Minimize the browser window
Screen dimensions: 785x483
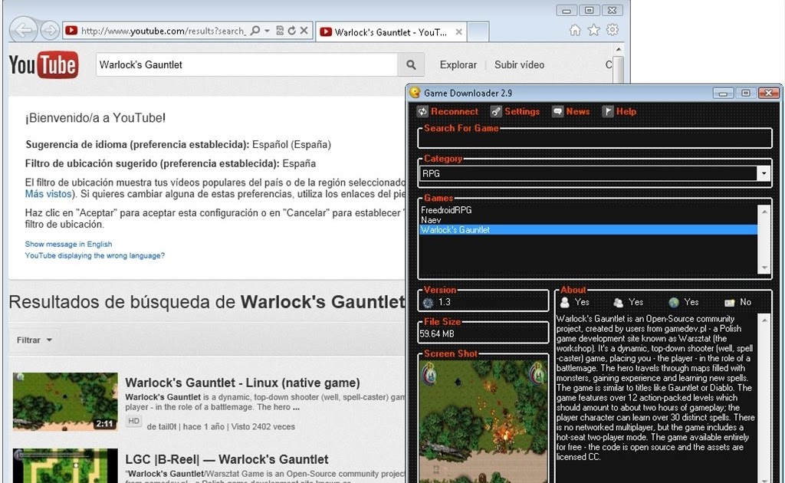(x=567, y=11)
